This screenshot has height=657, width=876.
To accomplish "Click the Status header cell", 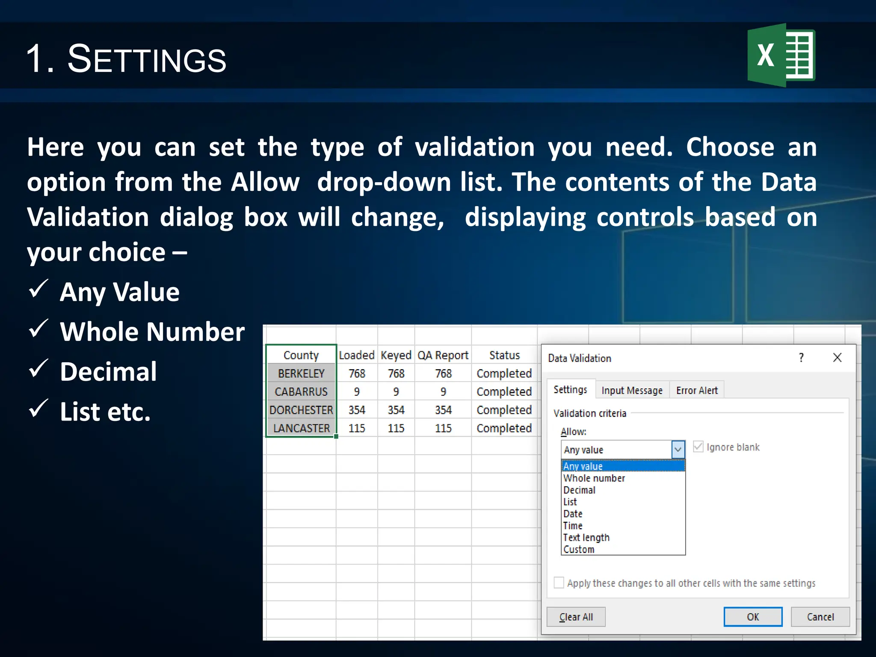I will [504, 355].
